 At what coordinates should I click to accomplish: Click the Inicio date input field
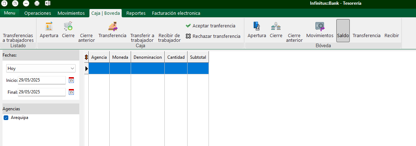pos(42,80)
